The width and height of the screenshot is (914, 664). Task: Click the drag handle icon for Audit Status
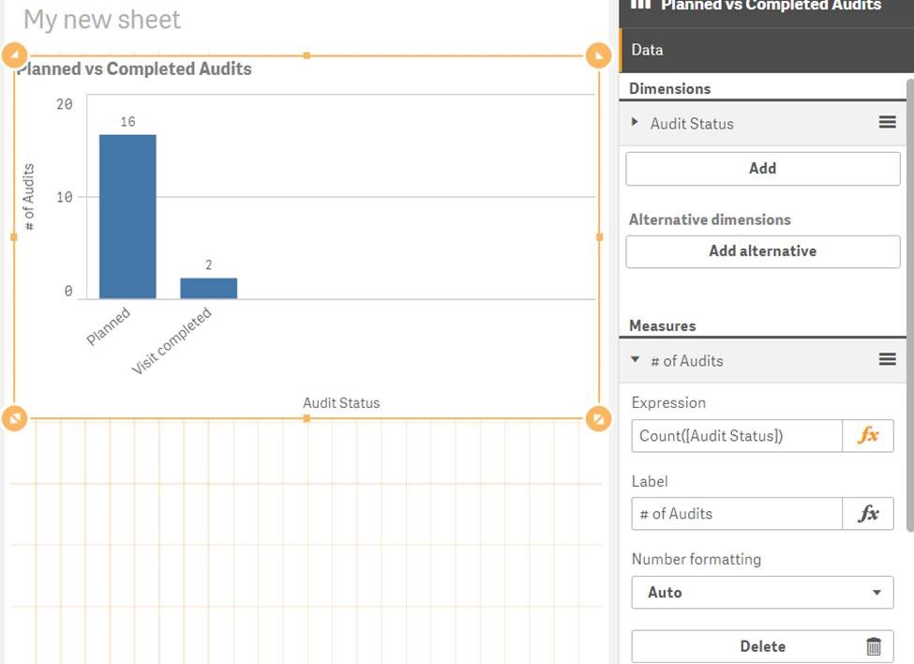pyautogui.click(x=887, y=123)
